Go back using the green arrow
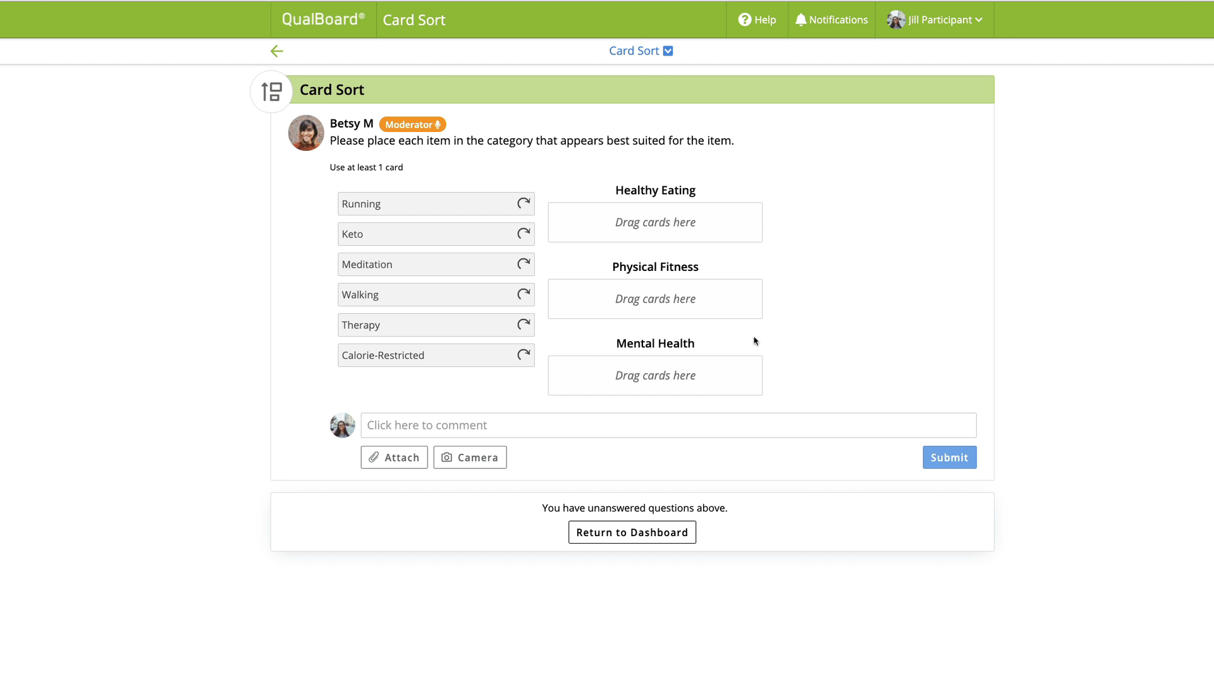This screenshot has width=1214, height=682. 277,51
